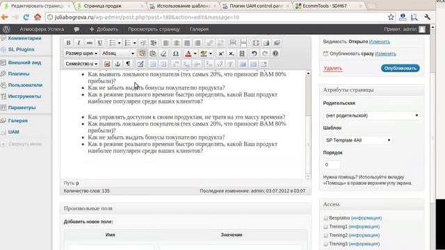Enable Besplatno access checkbox
This screenshot has width=445, height=250.
click(x=325, y=218)
